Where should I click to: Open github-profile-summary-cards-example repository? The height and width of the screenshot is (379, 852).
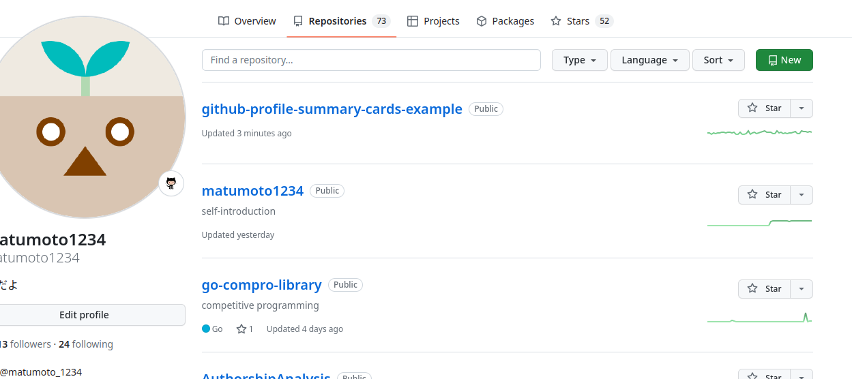(x=332, y=109)
